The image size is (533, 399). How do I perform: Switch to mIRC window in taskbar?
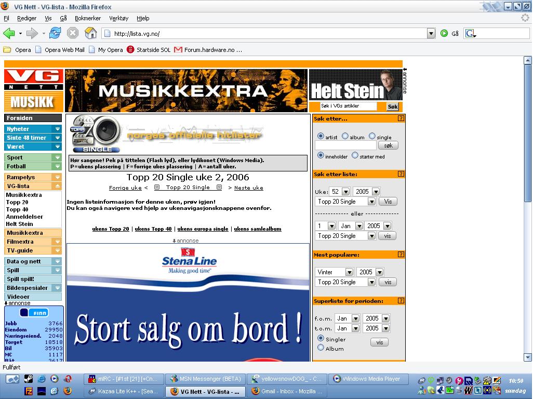[124, 379]
